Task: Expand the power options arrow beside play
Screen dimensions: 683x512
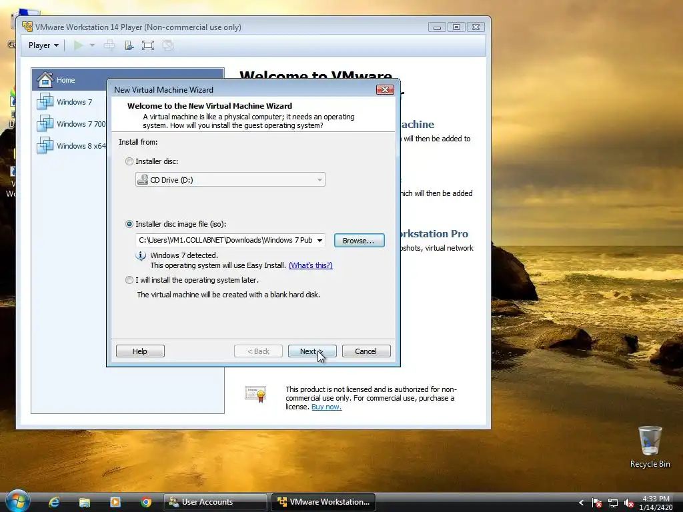Action: click(x=92, y=45)
